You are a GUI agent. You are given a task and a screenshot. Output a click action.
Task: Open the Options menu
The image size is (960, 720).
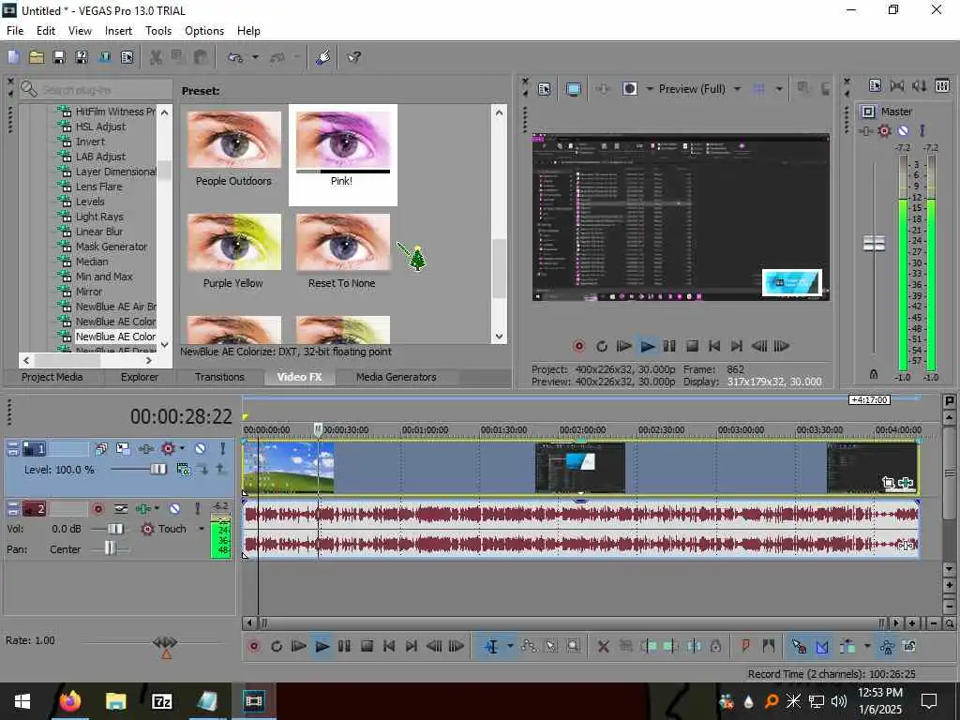pyautogui.click(x=203, y=31)
